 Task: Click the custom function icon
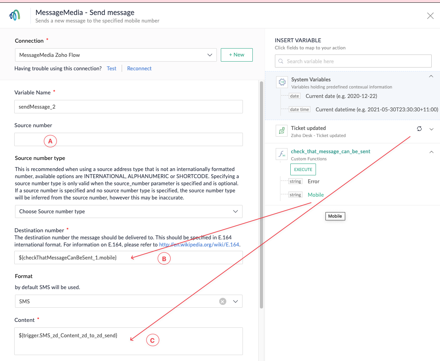tap(282, 154)
